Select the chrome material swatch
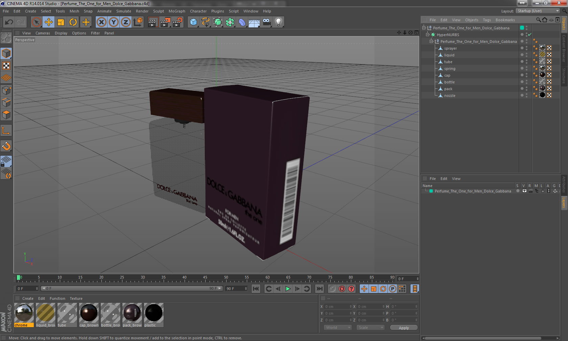Screen dimensions: 568x341 click(24, 315)
